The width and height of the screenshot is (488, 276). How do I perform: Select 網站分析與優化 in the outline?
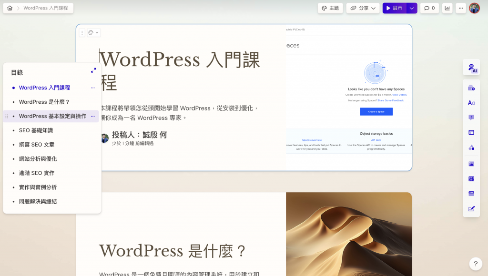tap(38, 159)
